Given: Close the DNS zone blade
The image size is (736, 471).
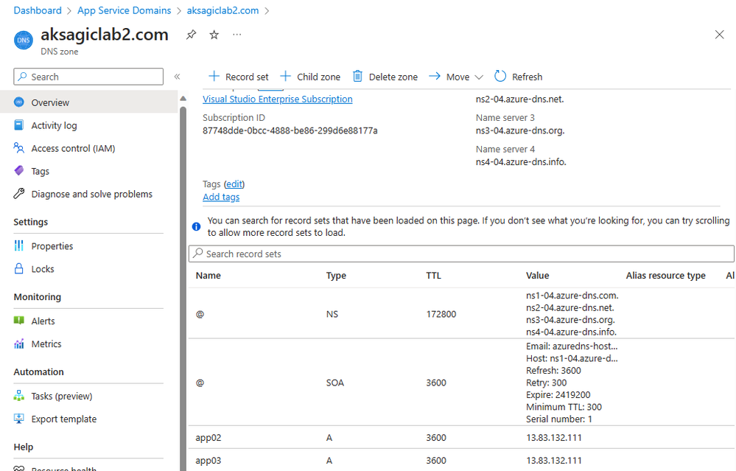Looking at the screenshot, I should coord(719,35).
